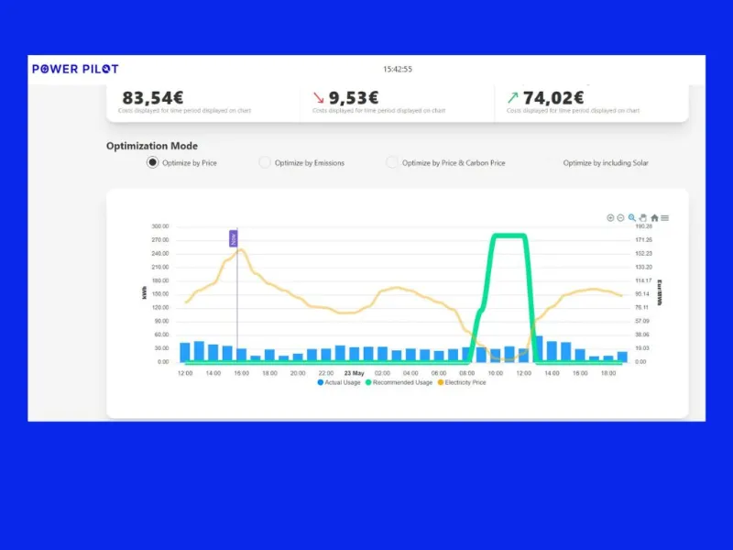Select the chart panning hand tool
Viewport: 733px width, 550px height.
point(643,218)
